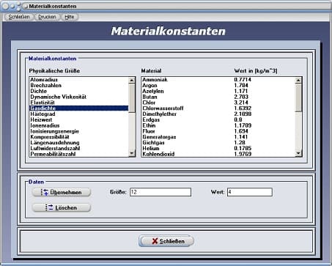Click the value 3.214 for Chlor
The image size is (332, 266).
[x=241, y=103]
